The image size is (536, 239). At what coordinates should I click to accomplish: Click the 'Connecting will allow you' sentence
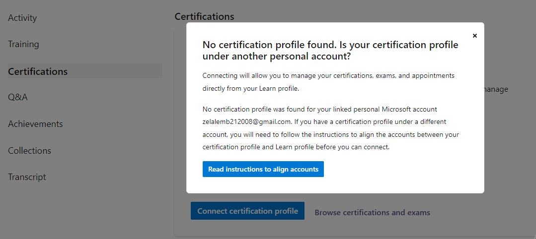click(328, 75)
